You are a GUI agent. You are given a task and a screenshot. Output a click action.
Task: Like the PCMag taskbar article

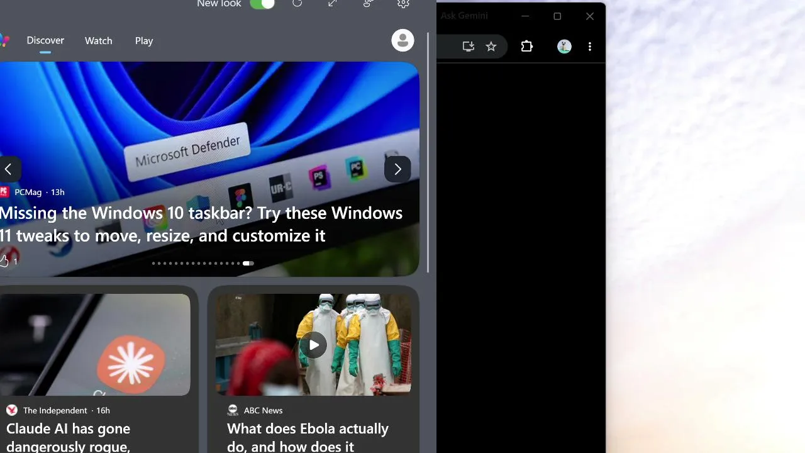tap(9, 260)
